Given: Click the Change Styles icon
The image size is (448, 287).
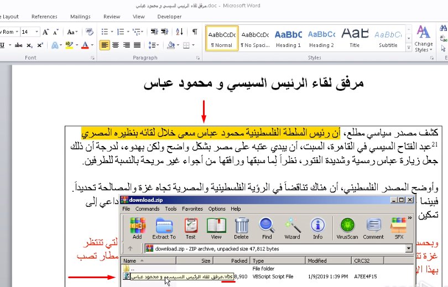Looking at the screenshot, I should (424, 39).
